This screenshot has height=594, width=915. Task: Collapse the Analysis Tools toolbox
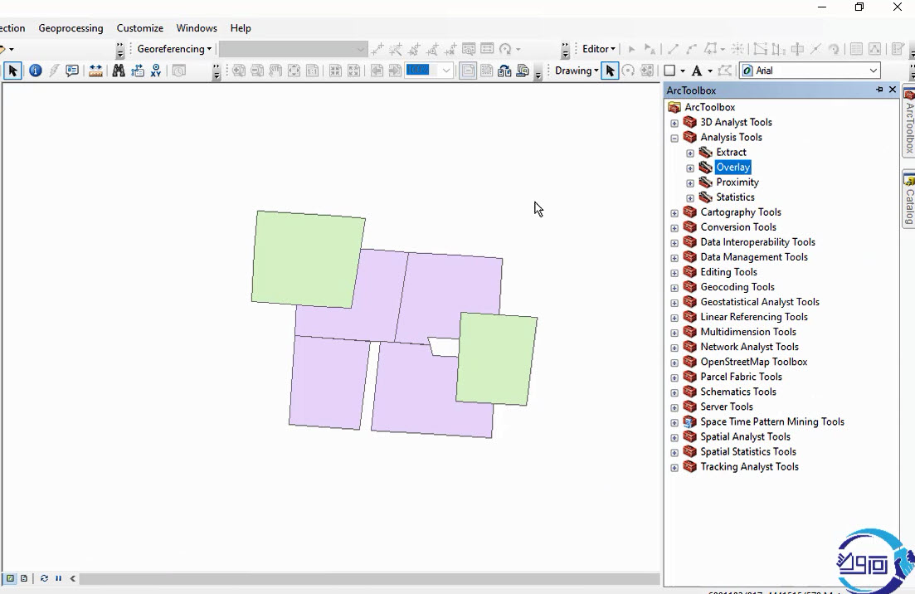click(x=674, y=138)
